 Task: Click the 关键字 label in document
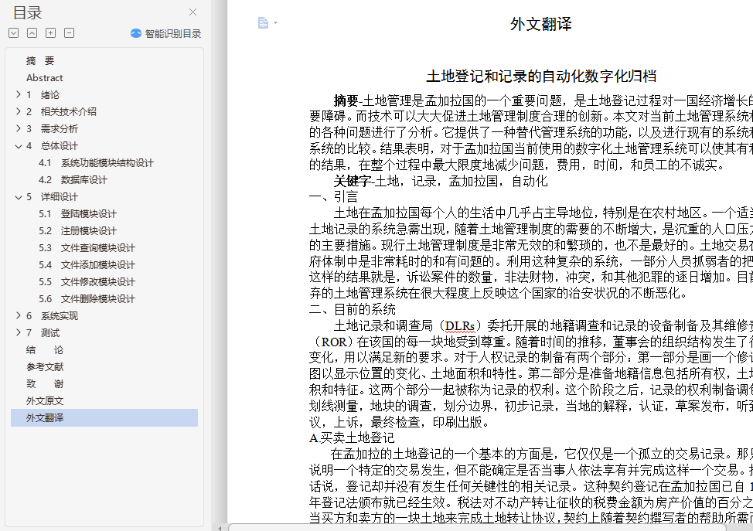tap(352, 181)
